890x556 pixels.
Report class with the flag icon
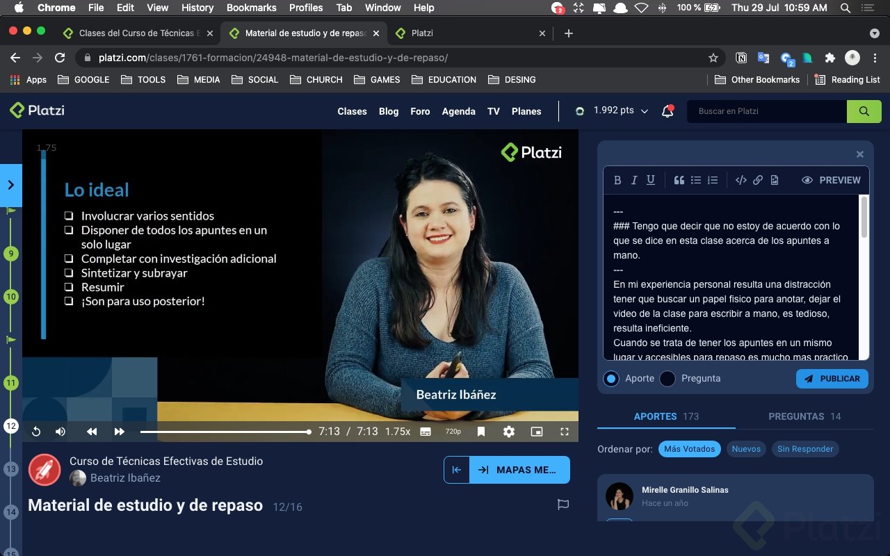pos(563,505)
